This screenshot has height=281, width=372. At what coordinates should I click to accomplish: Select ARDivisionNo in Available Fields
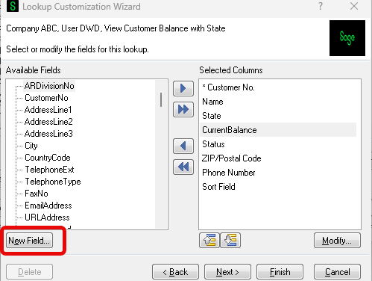pyautogui.click(x=49, y=86)
